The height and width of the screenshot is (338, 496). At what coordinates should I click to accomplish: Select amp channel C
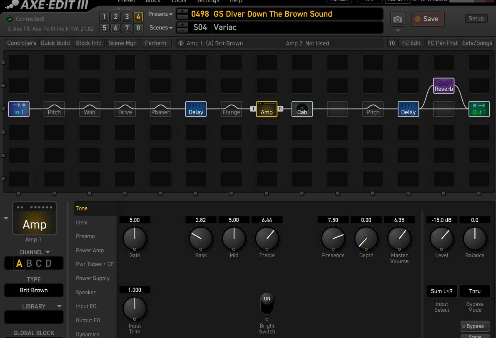point(39,263)
